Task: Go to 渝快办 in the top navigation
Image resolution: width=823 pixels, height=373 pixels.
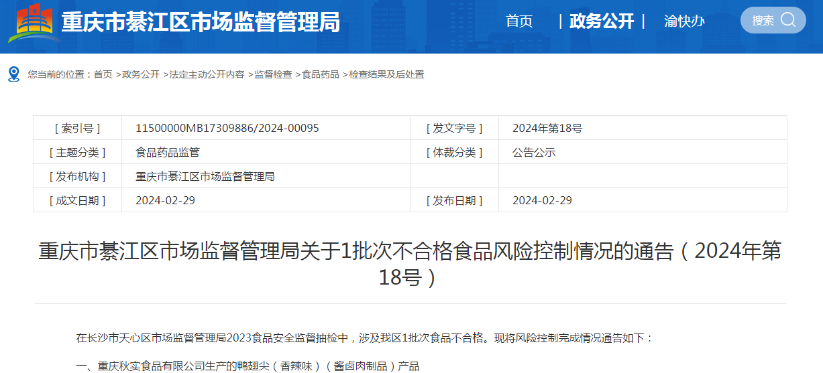Action: pyautogui.click(x=684, y=21)
